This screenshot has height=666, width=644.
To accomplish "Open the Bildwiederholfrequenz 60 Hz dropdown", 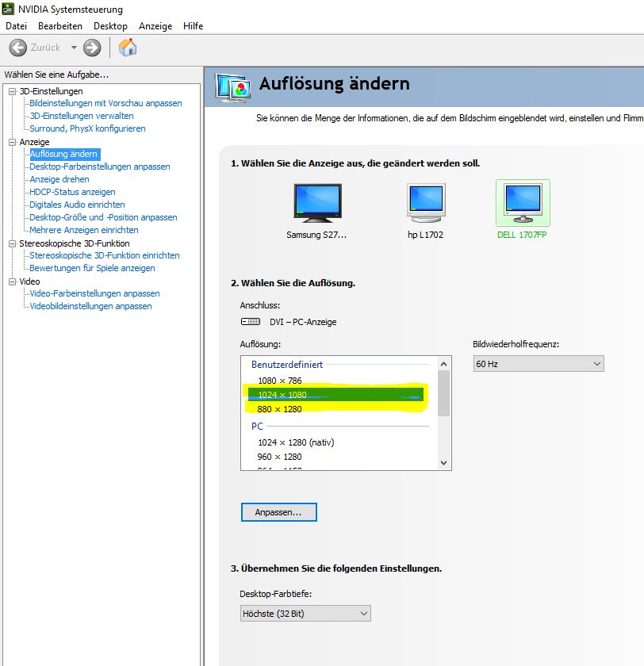I will tap(539, 364).
